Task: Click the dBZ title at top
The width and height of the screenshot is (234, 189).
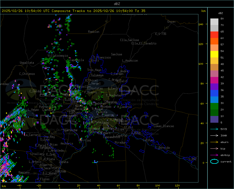Action: [117, 4]
